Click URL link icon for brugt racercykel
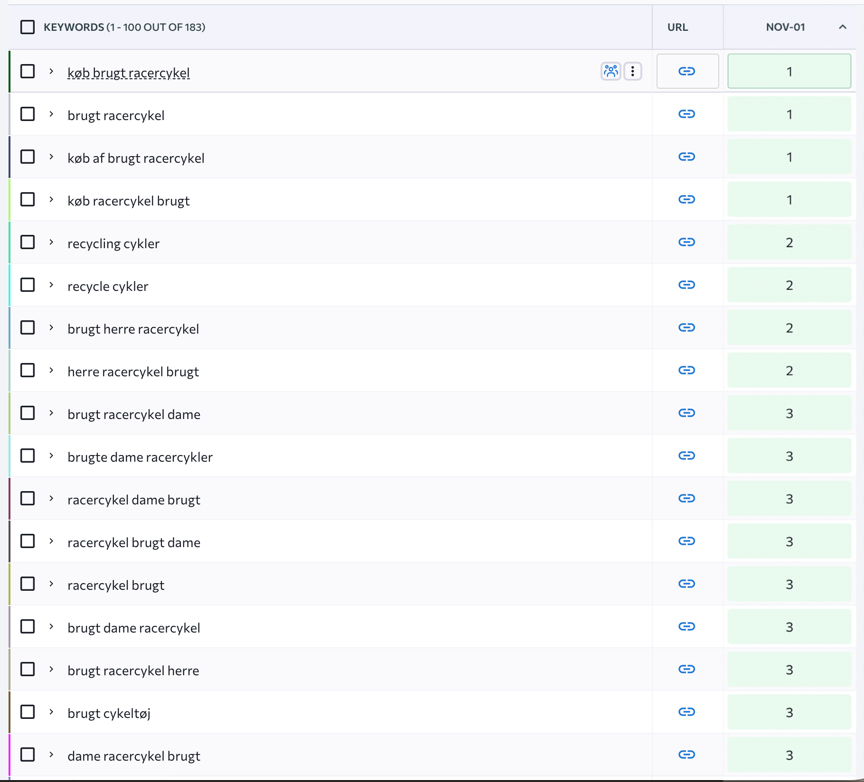Screen dimensions: 864x782 pos(686,114)
